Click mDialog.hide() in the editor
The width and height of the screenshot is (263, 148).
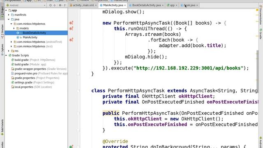pos(146,57)
